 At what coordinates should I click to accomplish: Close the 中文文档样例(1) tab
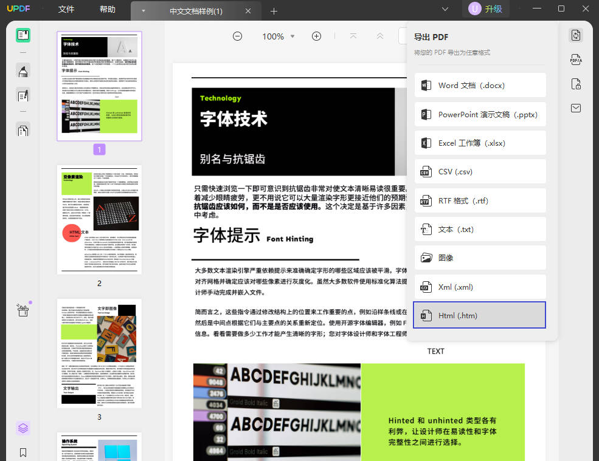tap(248, 11)
